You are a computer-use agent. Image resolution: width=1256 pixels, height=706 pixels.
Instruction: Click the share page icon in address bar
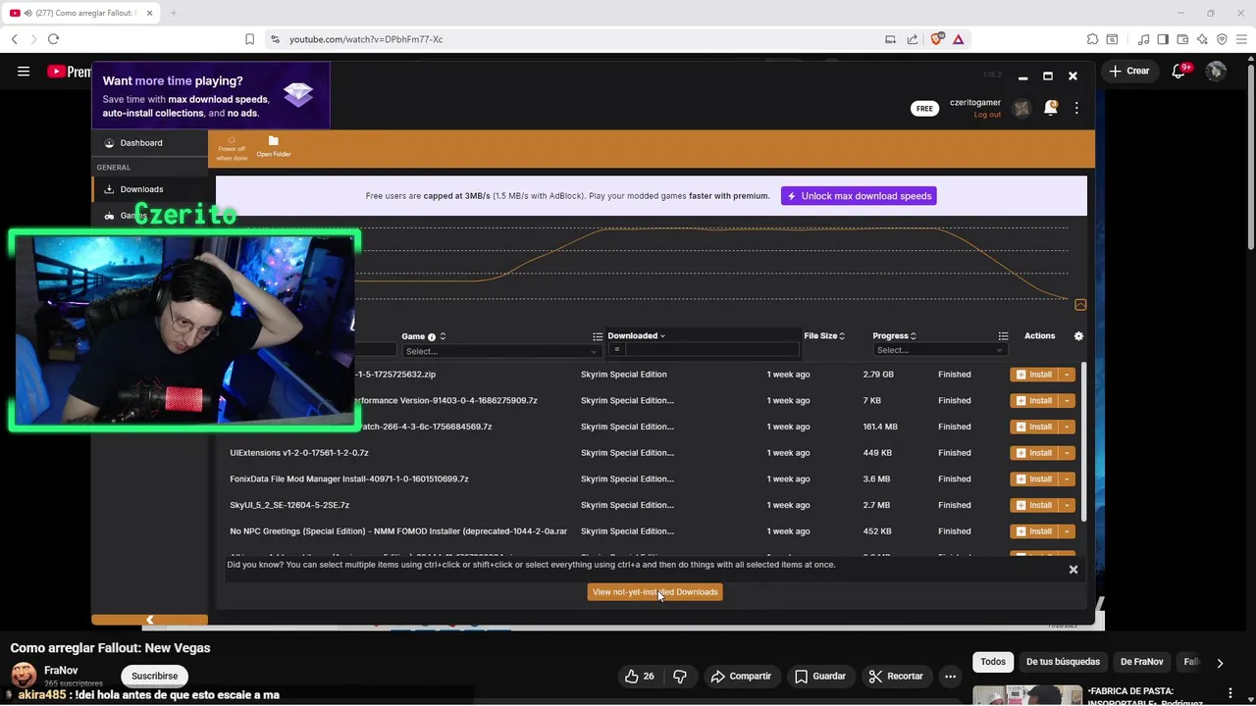tap(913, 39)
